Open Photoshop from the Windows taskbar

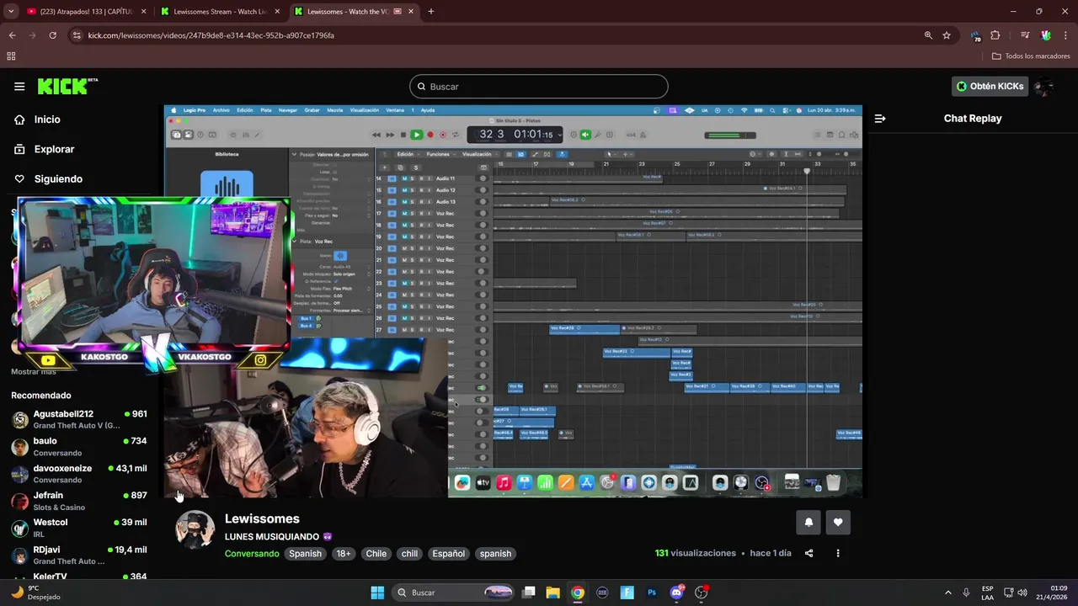(652, 593)
